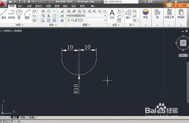This screenshot has width=189, height=123.
Task: Open the trim tool dropdown arrow
Action: [x=58, y=11]
